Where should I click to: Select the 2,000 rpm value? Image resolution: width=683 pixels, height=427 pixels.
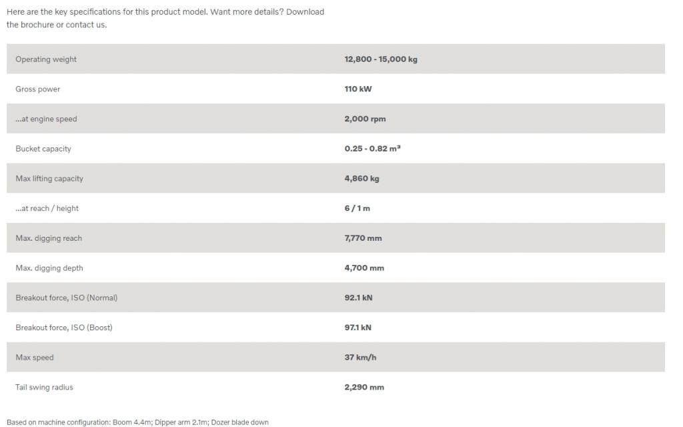click(365, 119)
